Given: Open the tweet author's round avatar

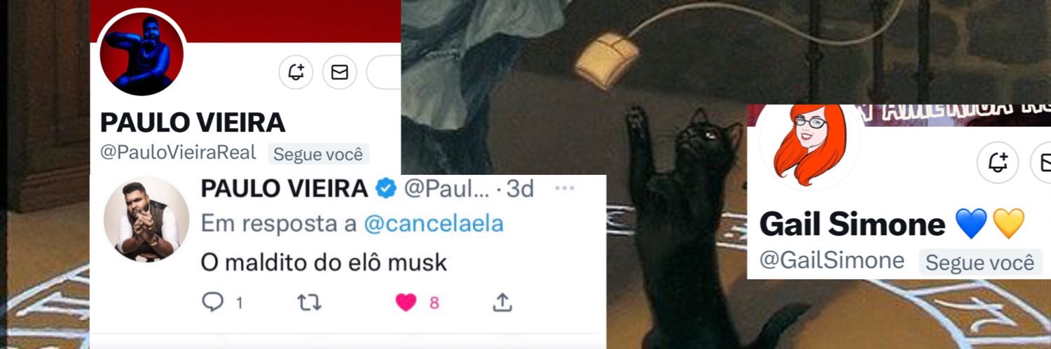Looking at the screenshot, I should pos(146,219).
